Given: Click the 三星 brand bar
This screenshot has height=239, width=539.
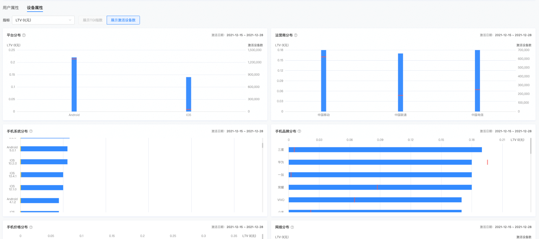Looking at the screenshot, I should pyautogui.click(x=385, y=150).
